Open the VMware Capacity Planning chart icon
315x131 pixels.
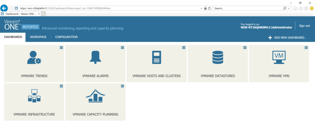95,96
